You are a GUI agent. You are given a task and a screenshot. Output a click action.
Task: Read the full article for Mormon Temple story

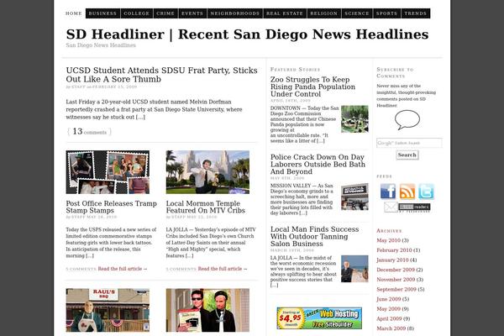tap(223, 269)
